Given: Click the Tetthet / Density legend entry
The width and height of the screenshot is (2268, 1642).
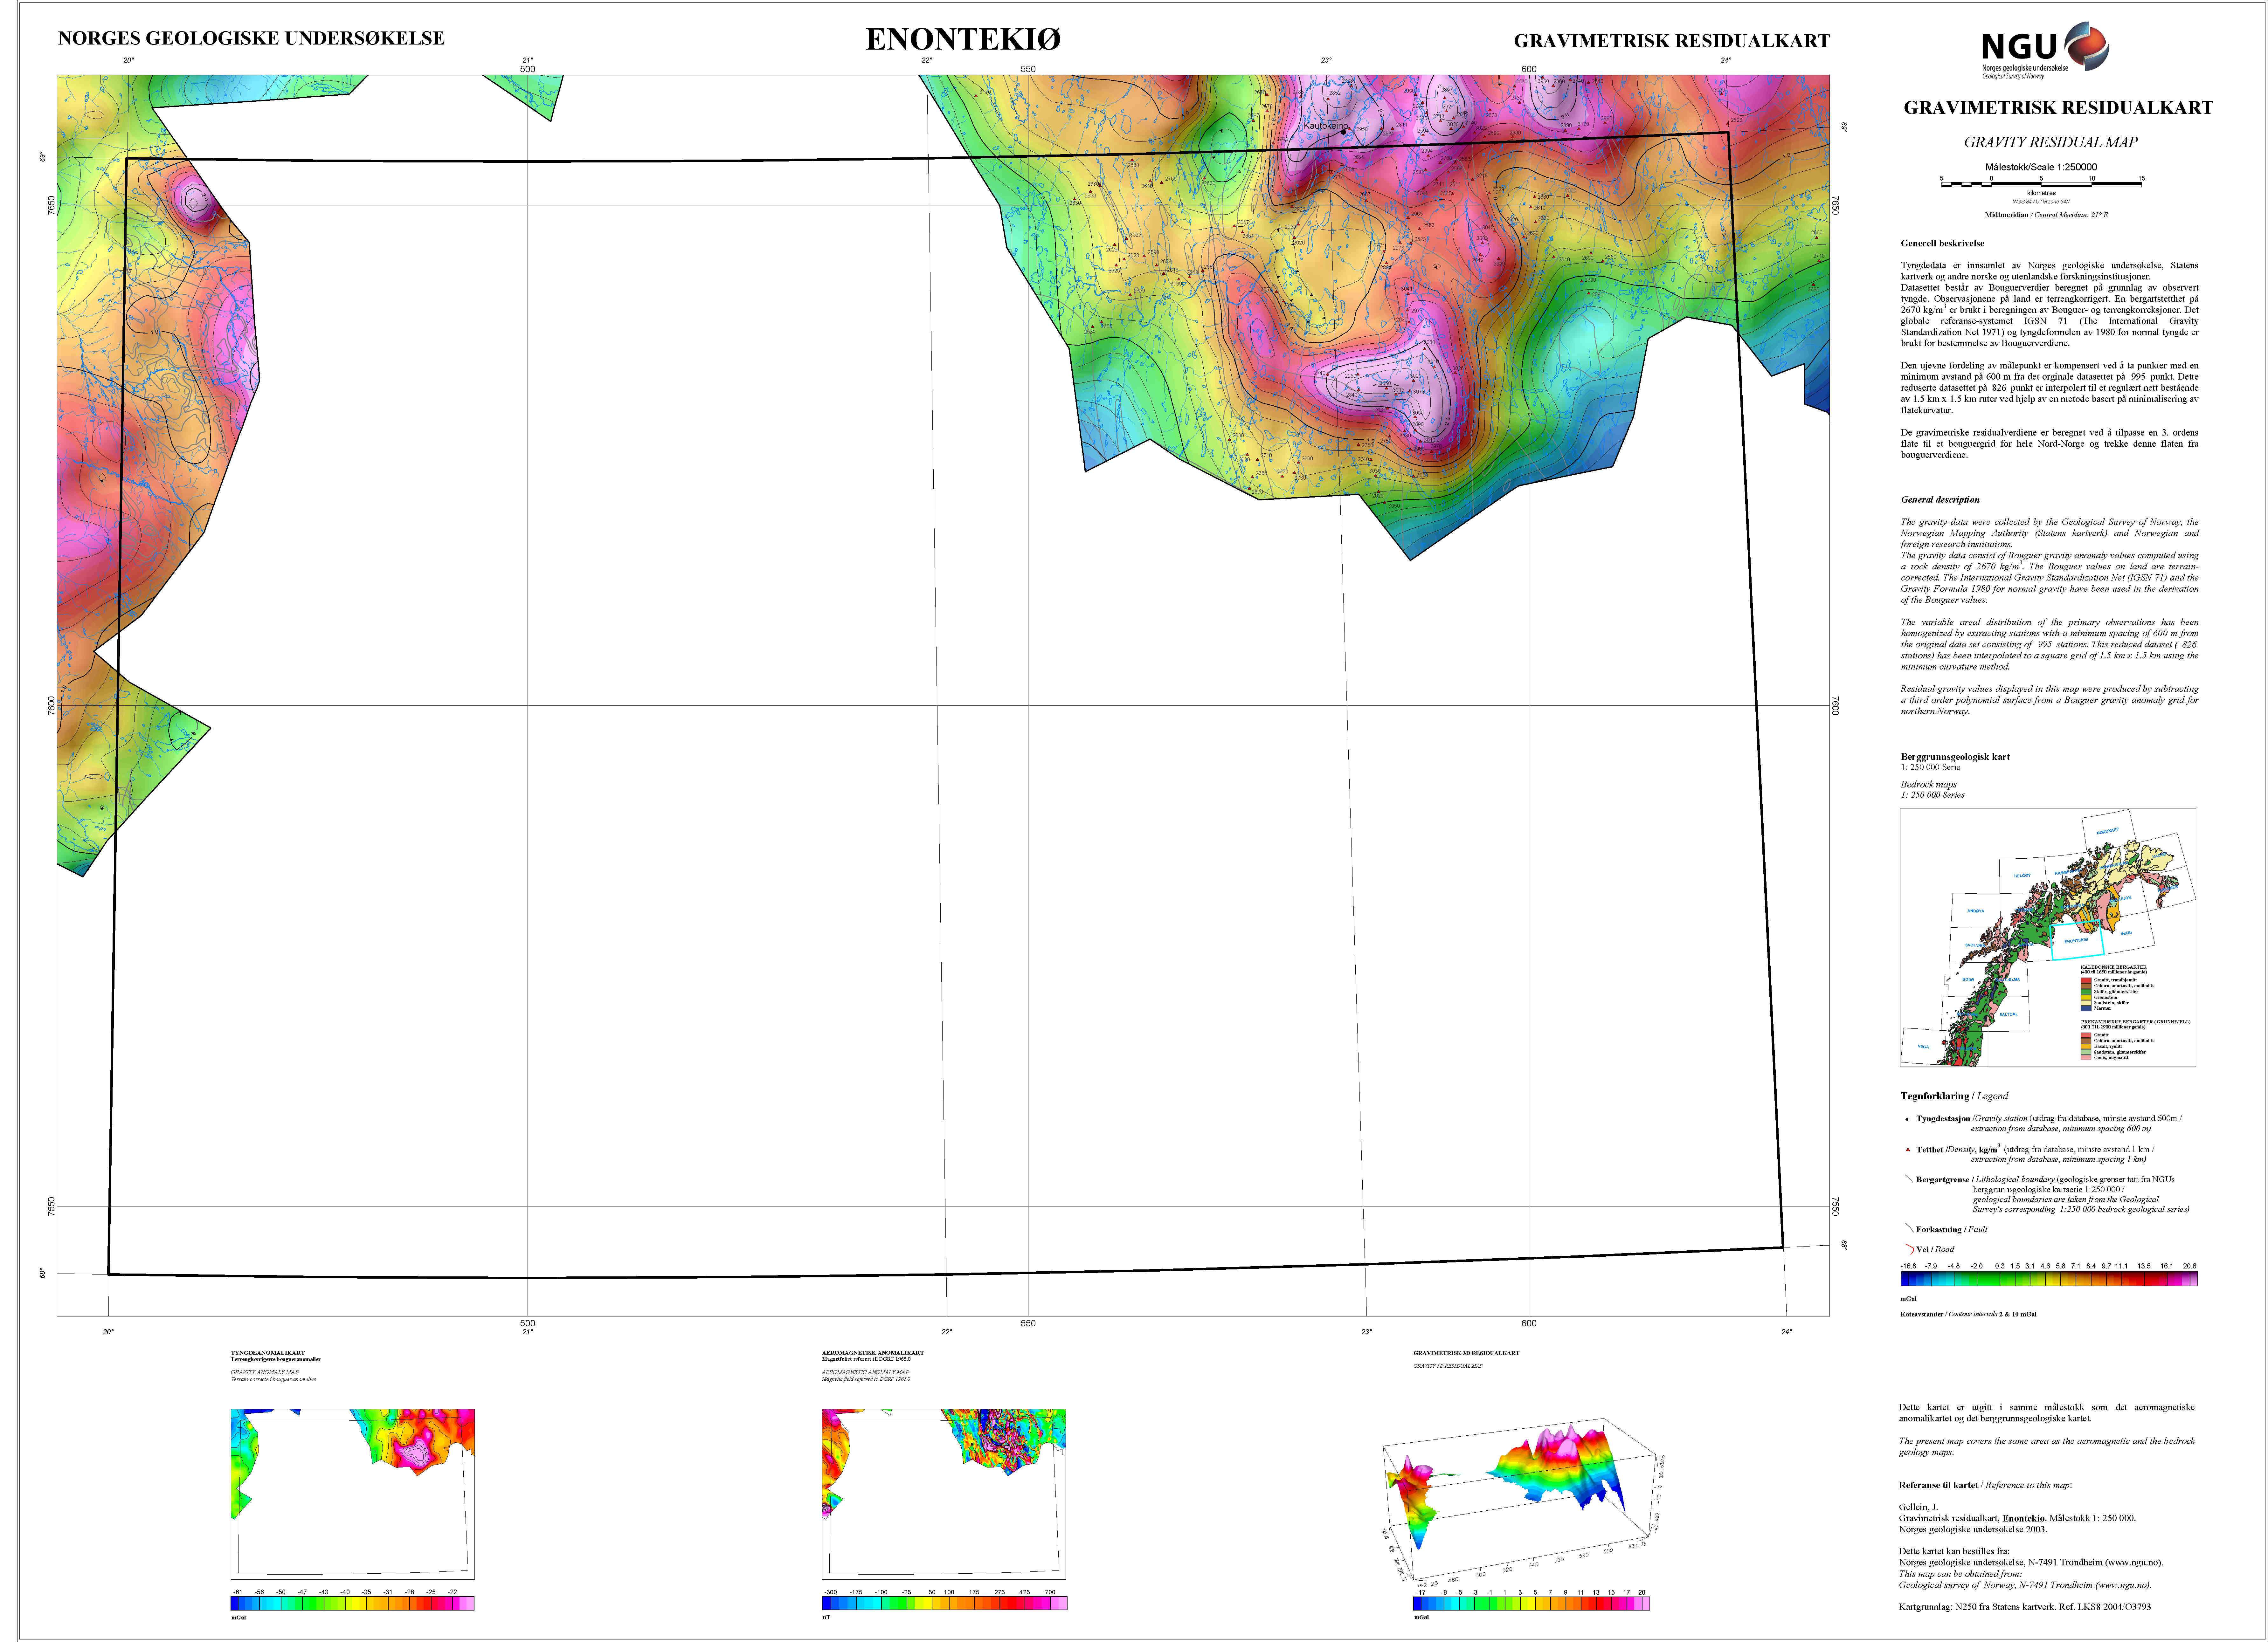Looking at the screenshot, I should [2035, 1153].
